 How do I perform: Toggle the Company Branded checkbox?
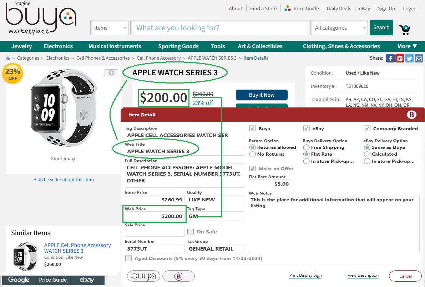tap(367, 129)
